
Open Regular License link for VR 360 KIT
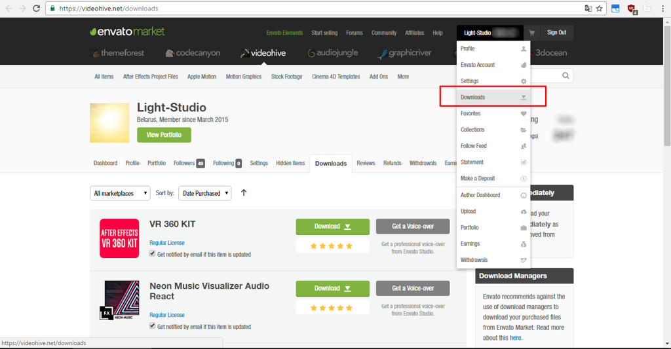[167, 243]
